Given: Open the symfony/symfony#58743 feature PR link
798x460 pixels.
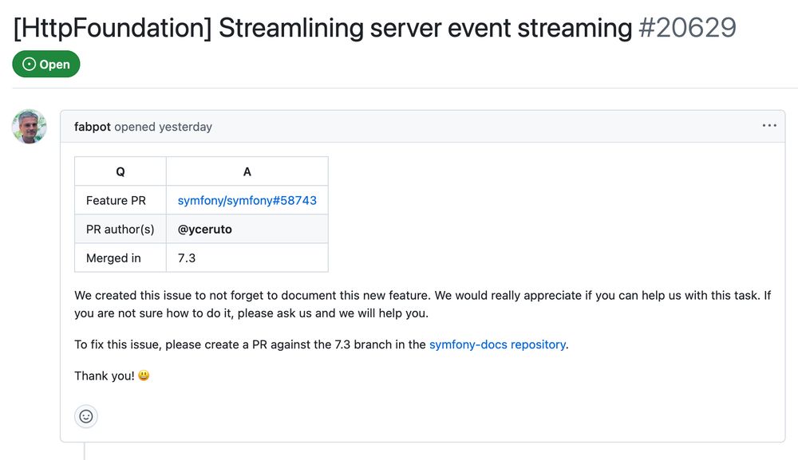Looking at the screenshot, I should (x=247, y=200).
